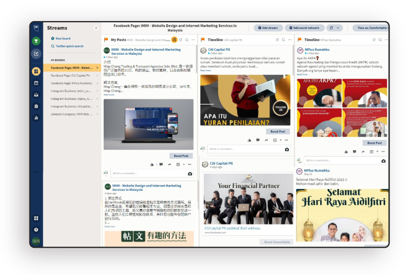Open the Planner calendar icon in sidebar
The image size is (419, 275).
click(36, 83)
